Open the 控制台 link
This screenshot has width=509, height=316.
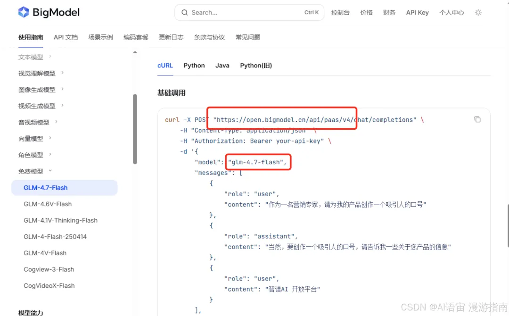[340, 13]
